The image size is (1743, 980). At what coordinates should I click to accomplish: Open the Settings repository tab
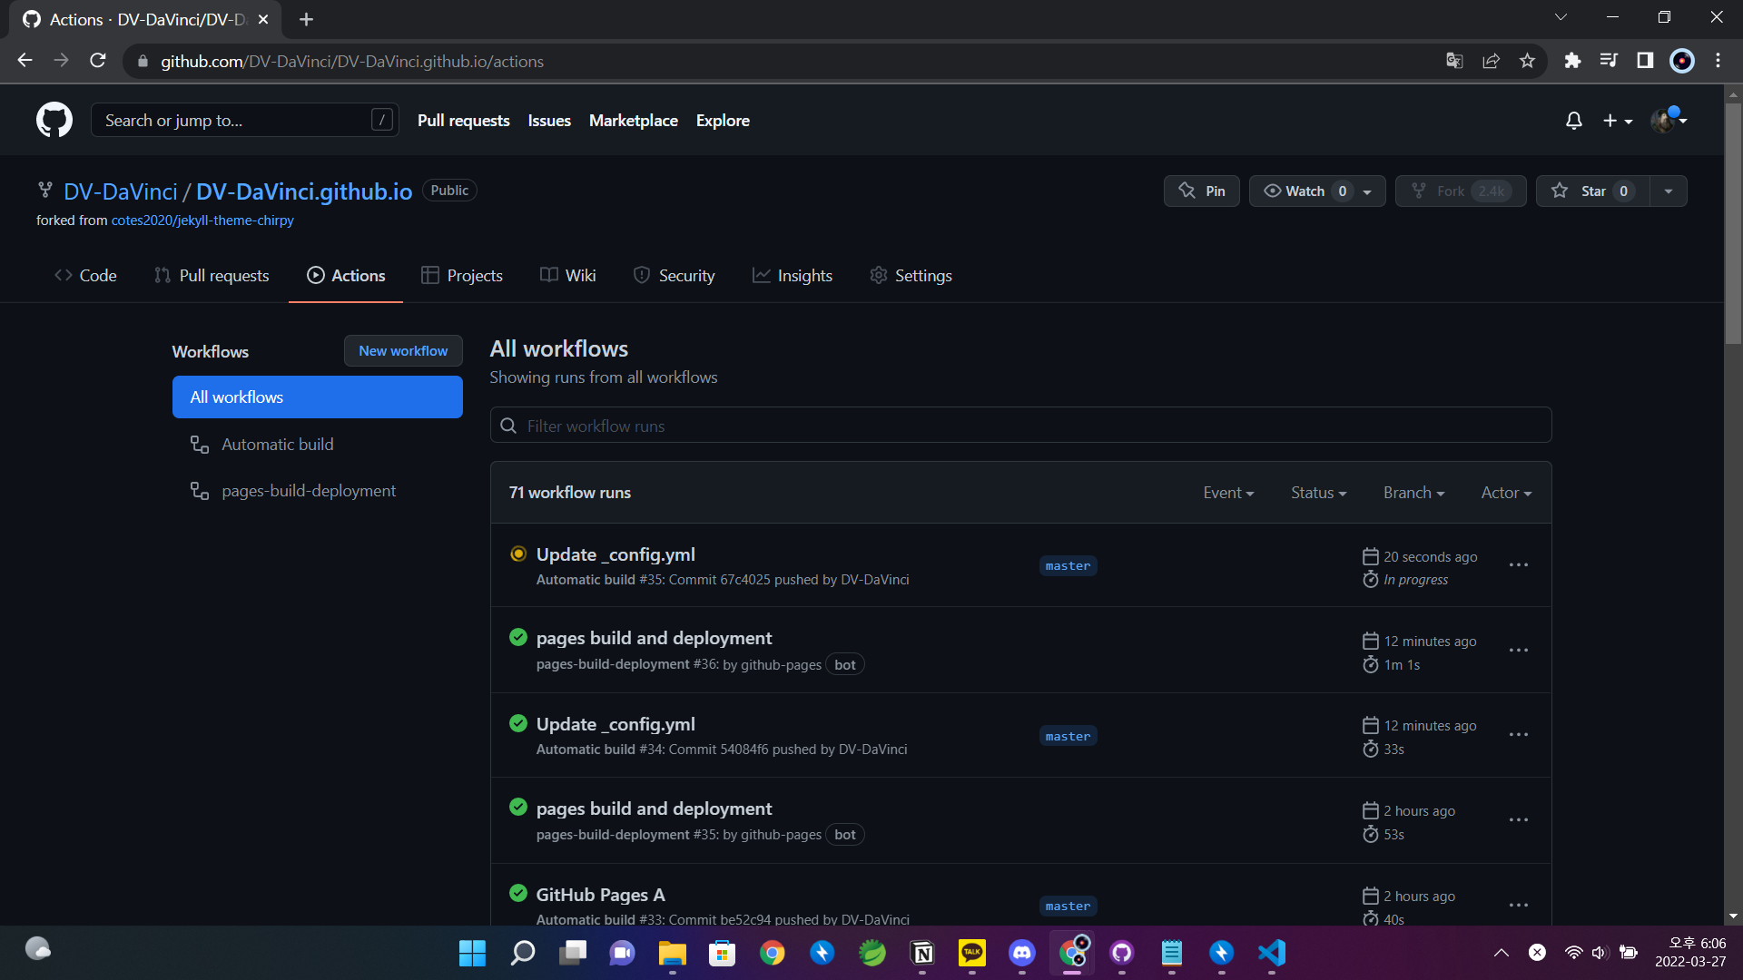pyautogui.click(x=911, y=276)
